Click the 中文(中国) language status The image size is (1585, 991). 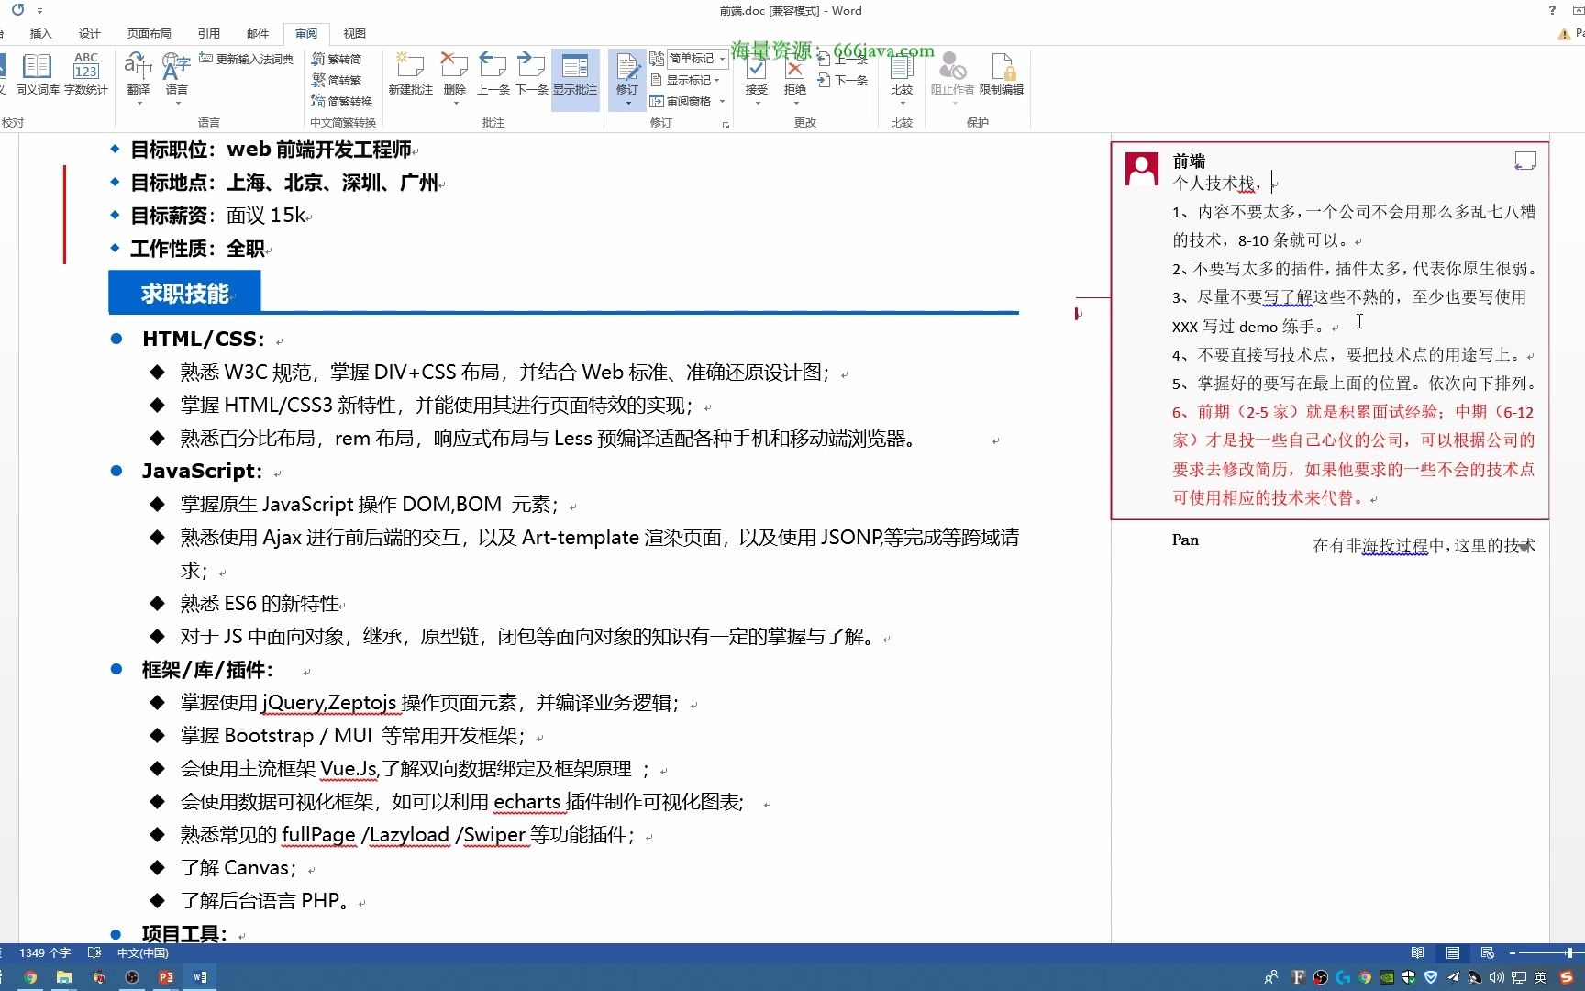(x=142, y=952)
